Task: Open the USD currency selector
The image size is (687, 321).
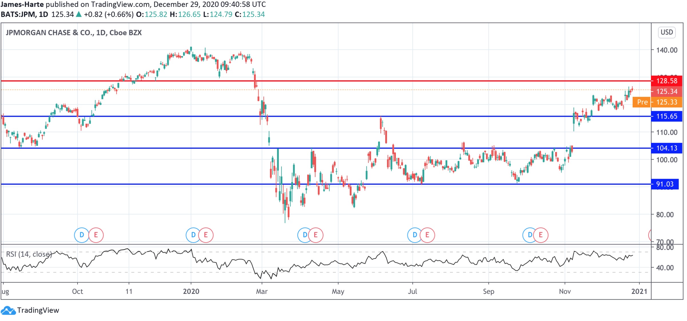Action: click(667, 32)
